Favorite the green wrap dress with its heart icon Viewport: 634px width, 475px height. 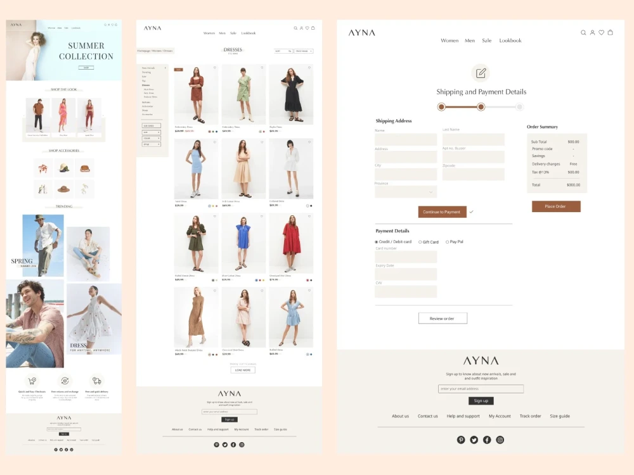pyautogui.click(x=262, y=68)
